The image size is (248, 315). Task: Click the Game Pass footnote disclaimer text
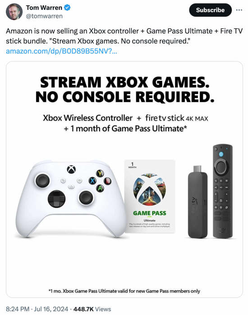[x=124, y=291]
